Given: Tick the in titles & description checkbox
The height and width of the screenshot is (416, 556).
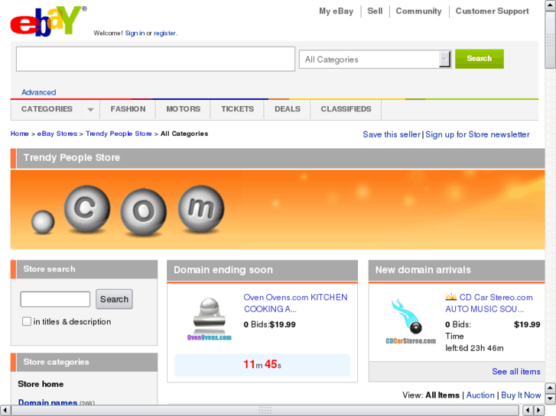Looking at the screenshot, I should (x=27, y=321).
